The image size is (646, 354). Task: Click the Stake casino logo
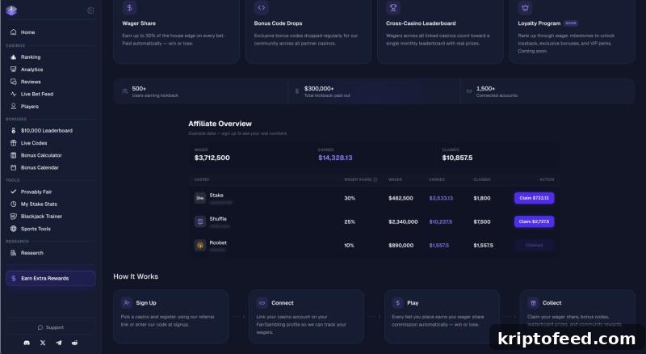point(199,198)
